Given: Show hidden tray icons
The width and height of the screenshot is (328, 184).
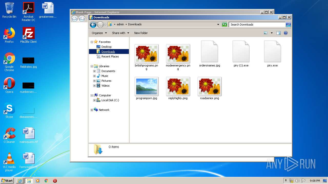Looking at the screenshot, I should click(286, 180).
